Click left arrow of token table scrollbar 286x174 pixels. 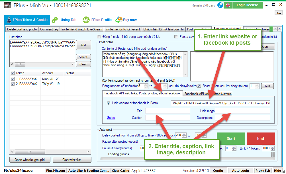[12, 152]
